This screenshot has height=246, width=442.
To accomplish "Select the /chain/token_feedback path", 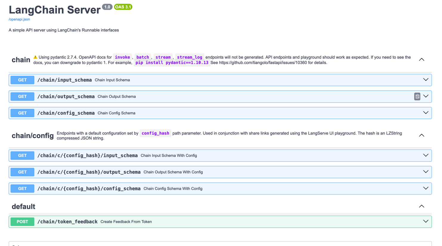I will click(67, 222).
